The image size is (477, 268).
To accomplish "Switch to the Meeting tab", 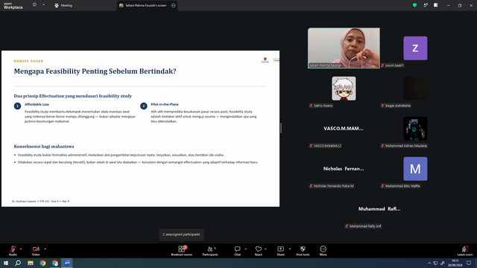I will click(63, 5).
